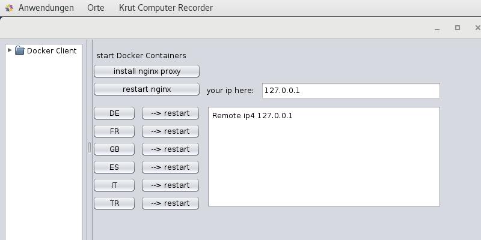Click Krut Computer Recorder in top bar
Screen dimensions: 481x240
tap(166, 8)
